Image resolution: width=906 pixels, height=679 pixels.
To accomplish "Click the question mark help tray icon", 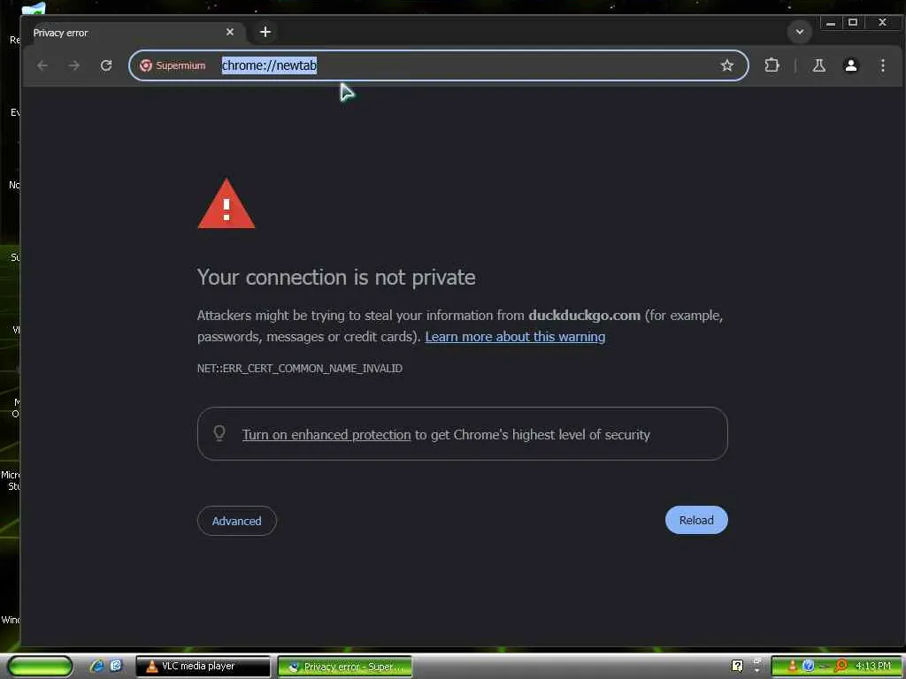I will point(737,666).
